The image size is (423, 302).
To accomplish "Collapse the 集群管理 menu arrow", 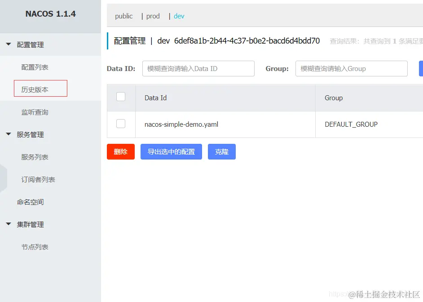I will pos(9,224).
